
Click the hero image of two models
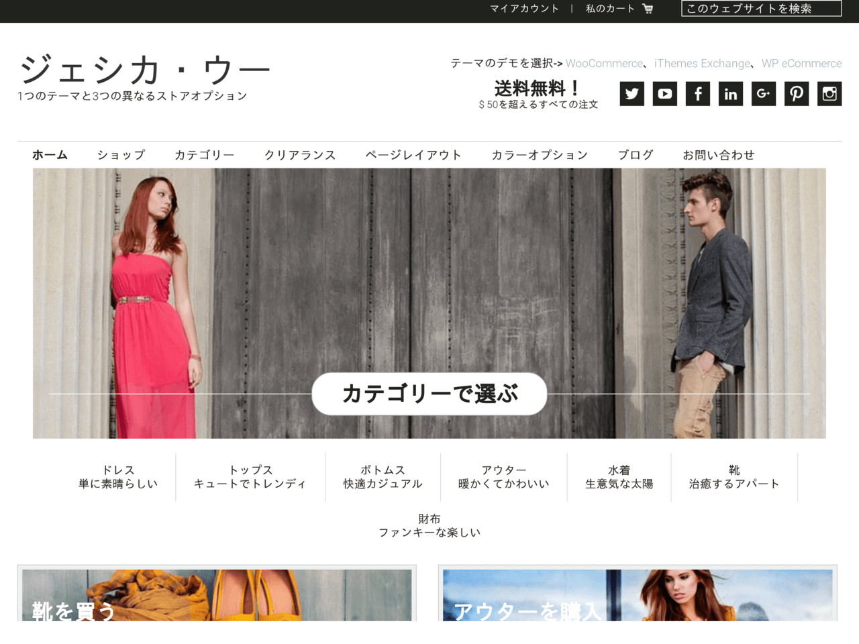pyautogui.click(x=429, y=303)
